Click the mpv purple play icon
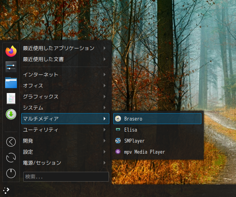This screenshot has width=236, height=197. (118, 152)
